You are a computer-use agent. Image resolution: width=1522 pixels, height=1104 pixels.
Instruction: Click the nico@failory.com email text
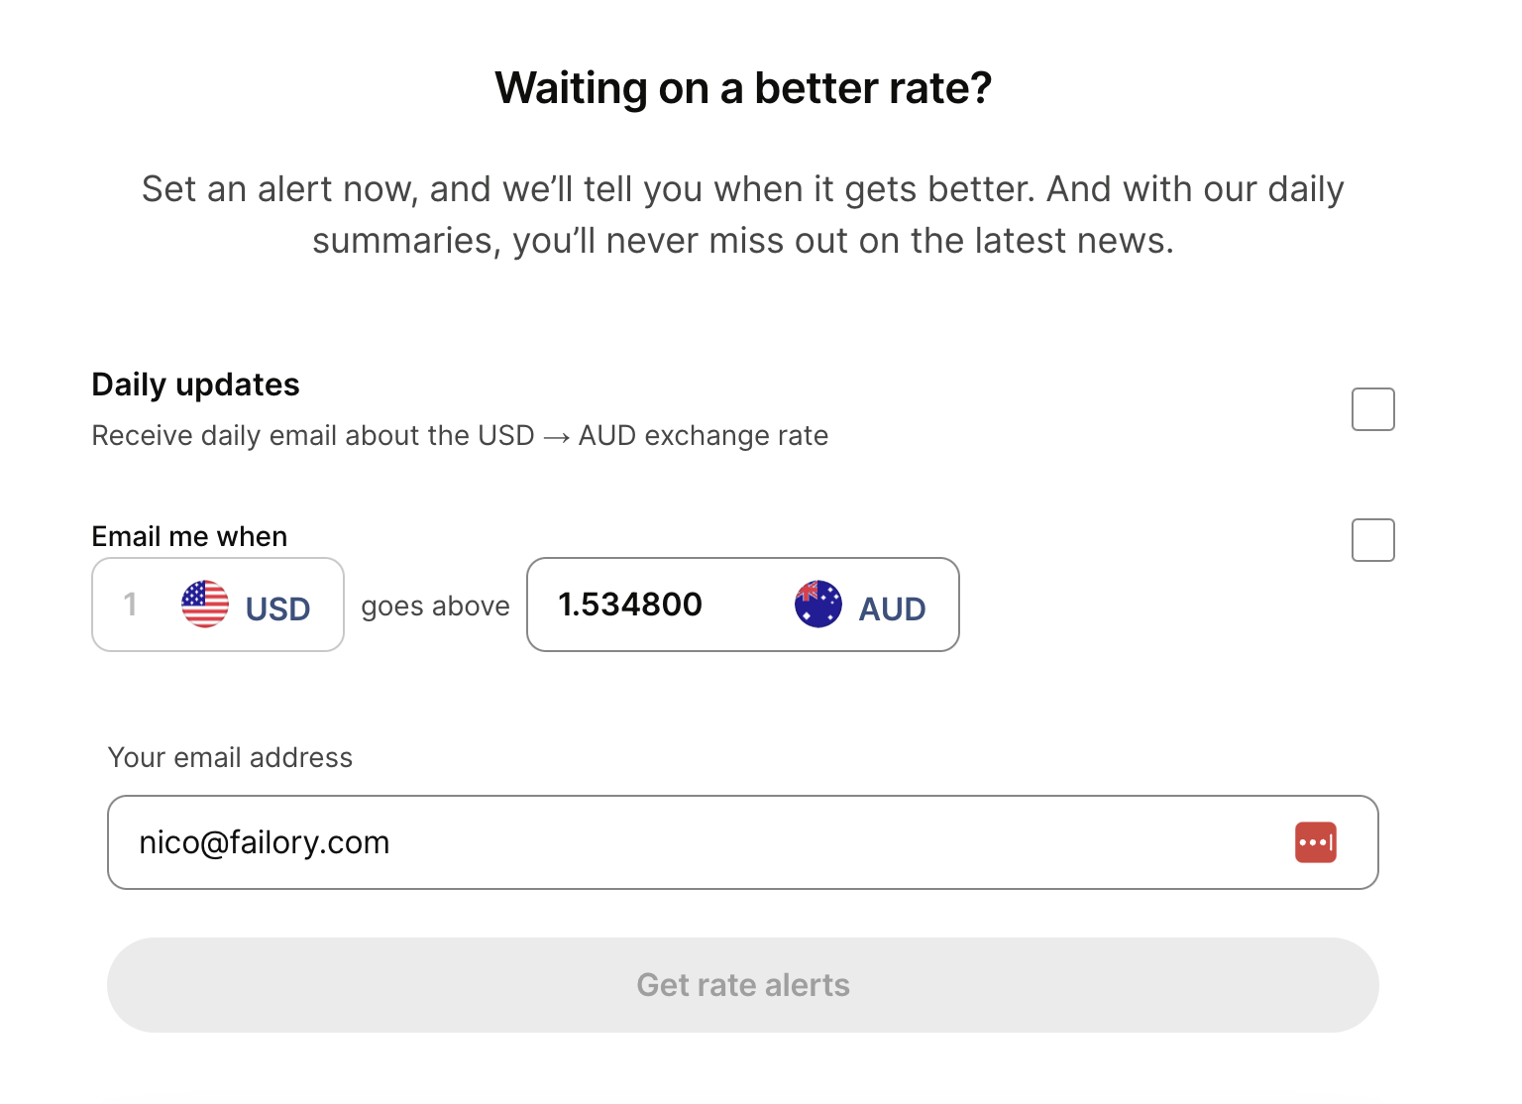click(265, 842)
